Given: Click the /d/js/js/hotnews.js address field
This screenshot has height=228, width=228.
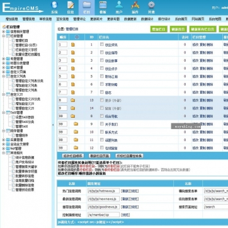Looking at the screenshot, I should 103,191.
